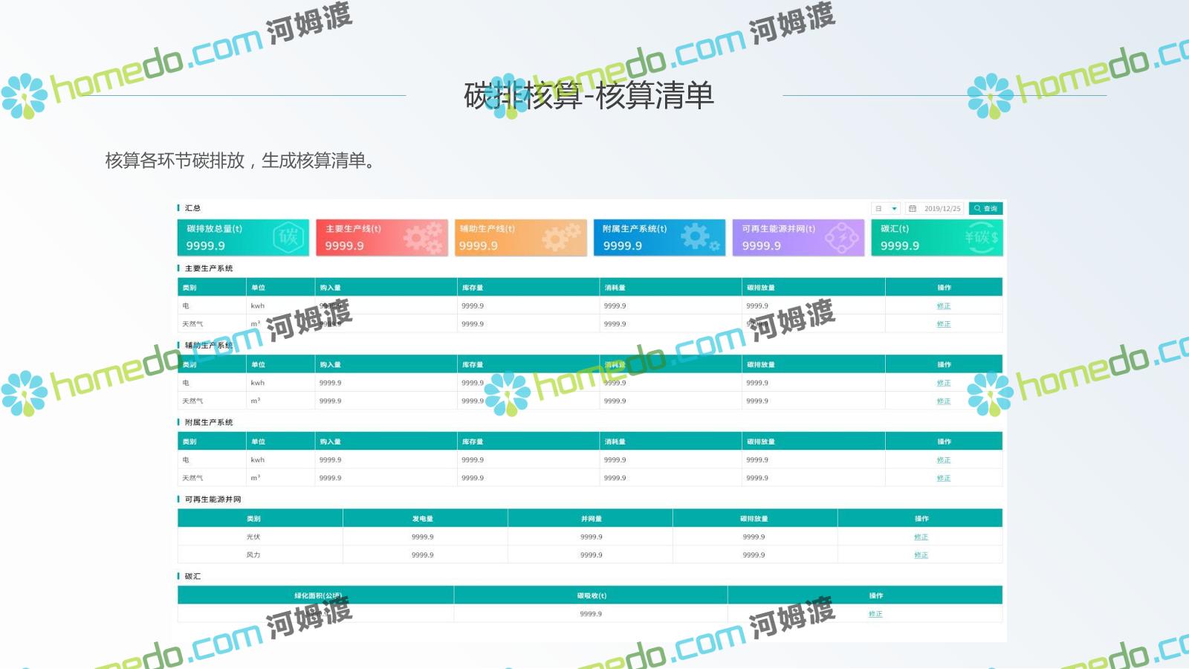
Task: Click the hexagon 碳 icon on total emissions card
Action: tap(288, 238)
